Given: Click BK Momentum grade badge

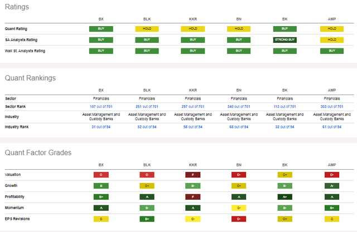Looking at the screenshot, I should pyautogui.click(x=285, y=208).
